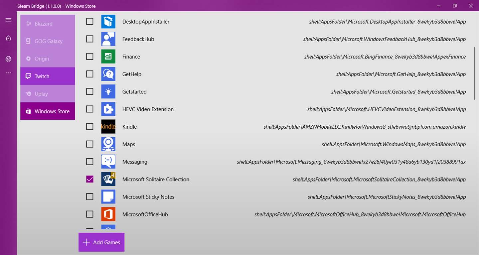Check the MicrosoftOfficeHub checkbox
479x255 pixels.
(90, 214)
